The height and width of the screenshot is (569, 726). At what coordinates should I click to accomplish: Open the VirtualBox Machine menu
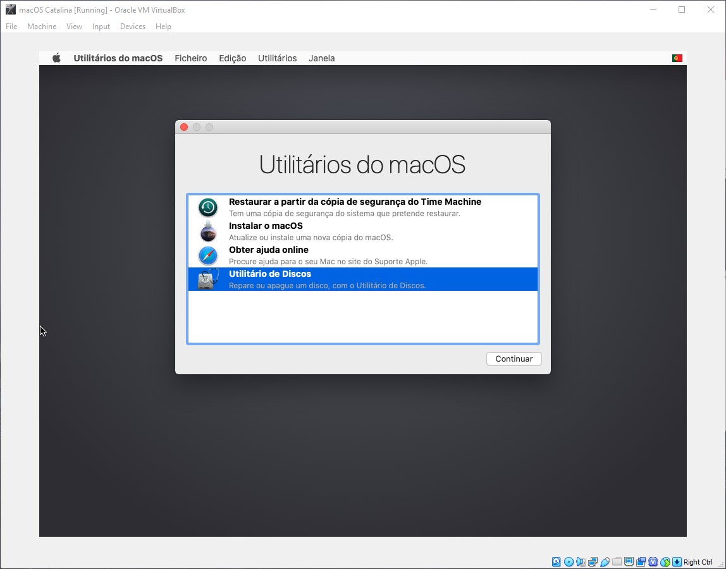click(x=42, y=27)
